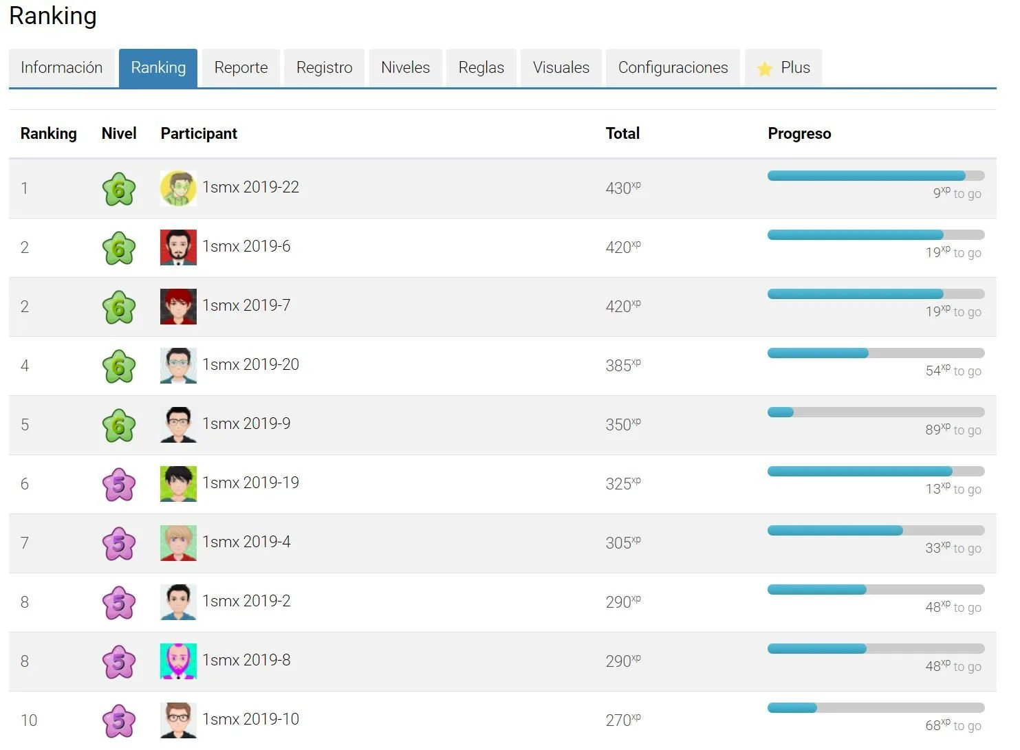Open the Reglas tab
This screenshot has width=1020, height=750.
tap(481, 68)
